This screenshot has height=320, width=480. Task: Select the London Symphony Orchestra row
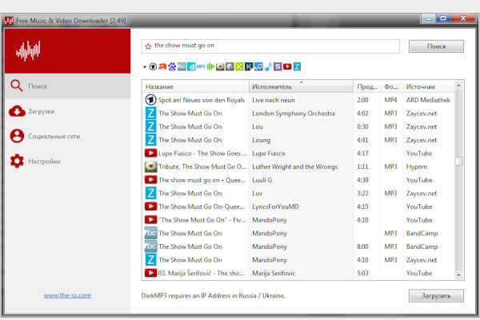pyautogui.click(x=298, y=114)
